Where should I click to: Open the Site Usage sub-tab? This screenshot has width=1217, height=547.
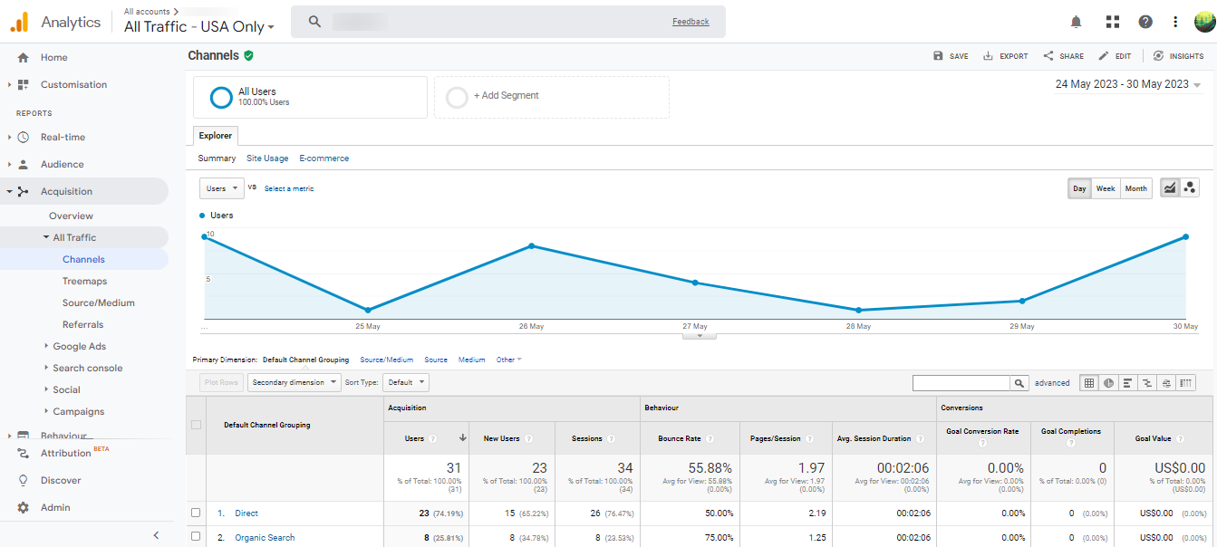click(267, 158)
